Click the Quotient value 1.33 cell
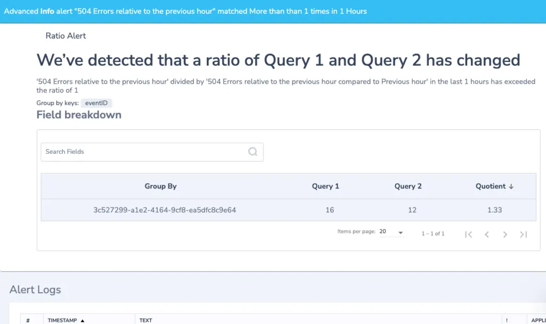 pos(494,210)
